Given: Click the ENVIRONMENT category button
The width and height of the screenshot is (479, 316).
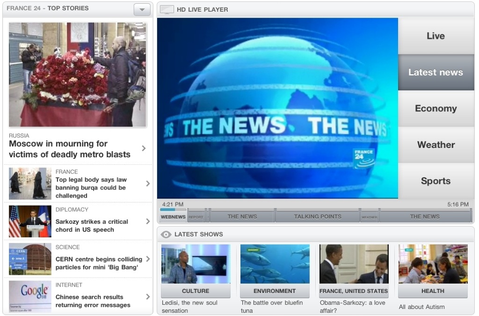Looking at the screenshot, I should click(275, 291).
